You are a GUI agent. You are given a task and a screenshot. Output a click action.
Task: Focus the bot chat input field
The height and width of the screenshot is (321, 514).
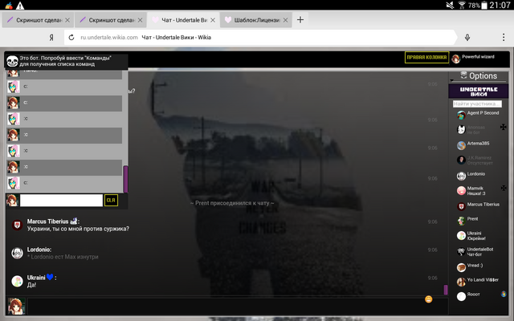(x=61, y=201)
